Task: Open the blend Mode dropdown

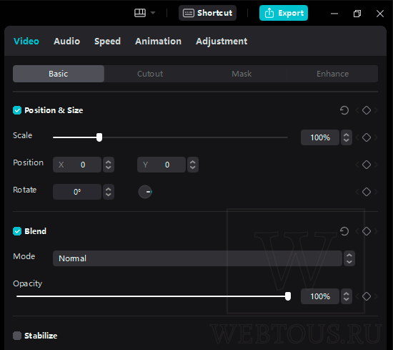Action: [204, 258]
